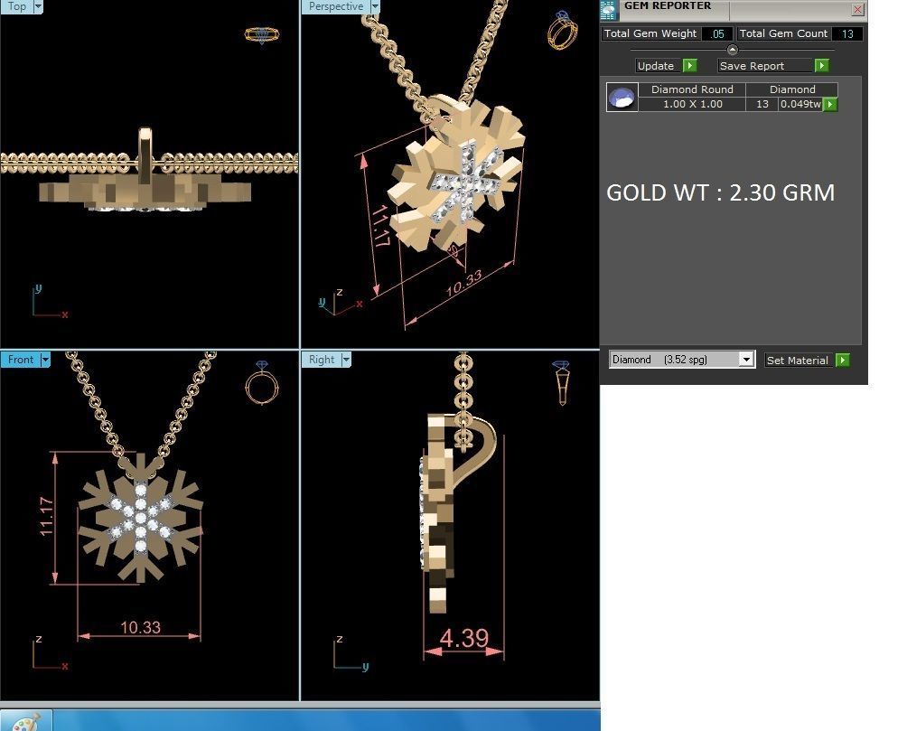Click the ring view icon in Front viewport
Screen dimensions: 907x731
[x=262, y=382]
